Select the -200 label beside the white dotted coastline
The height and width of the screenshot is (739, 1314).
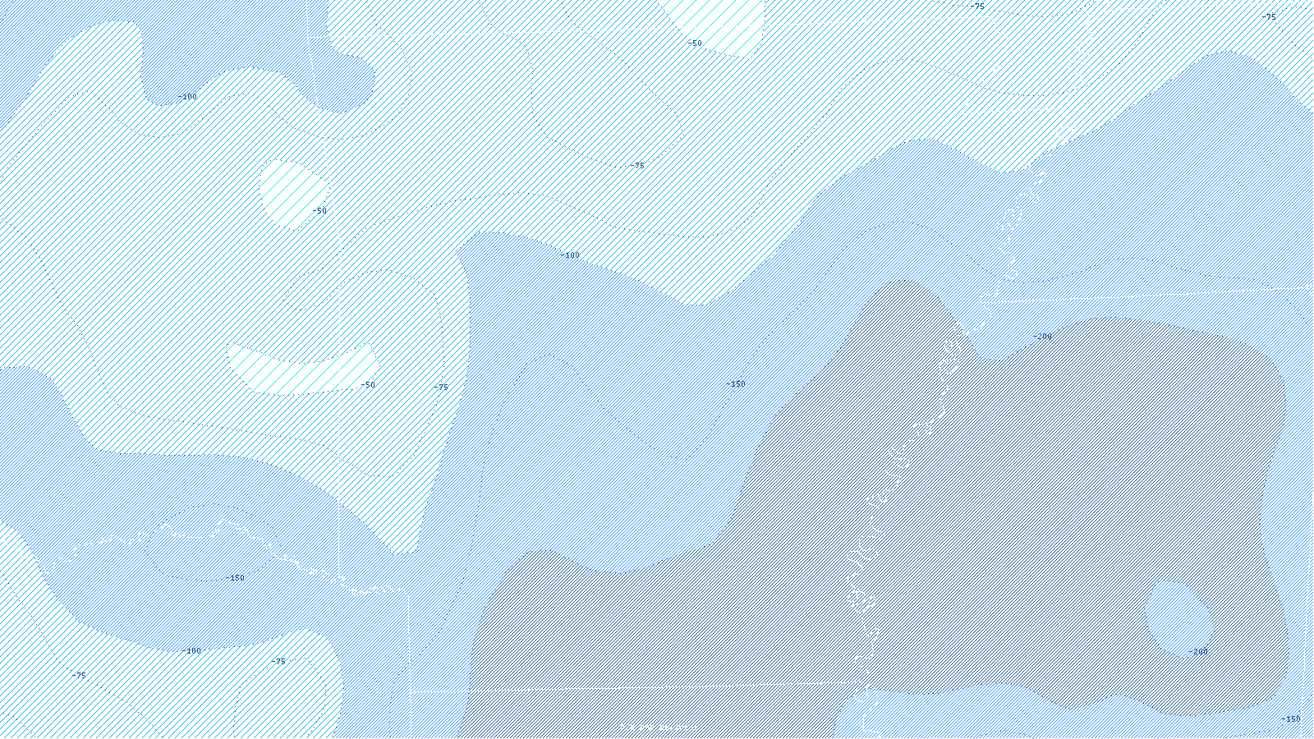click(x=1042, y=337)
